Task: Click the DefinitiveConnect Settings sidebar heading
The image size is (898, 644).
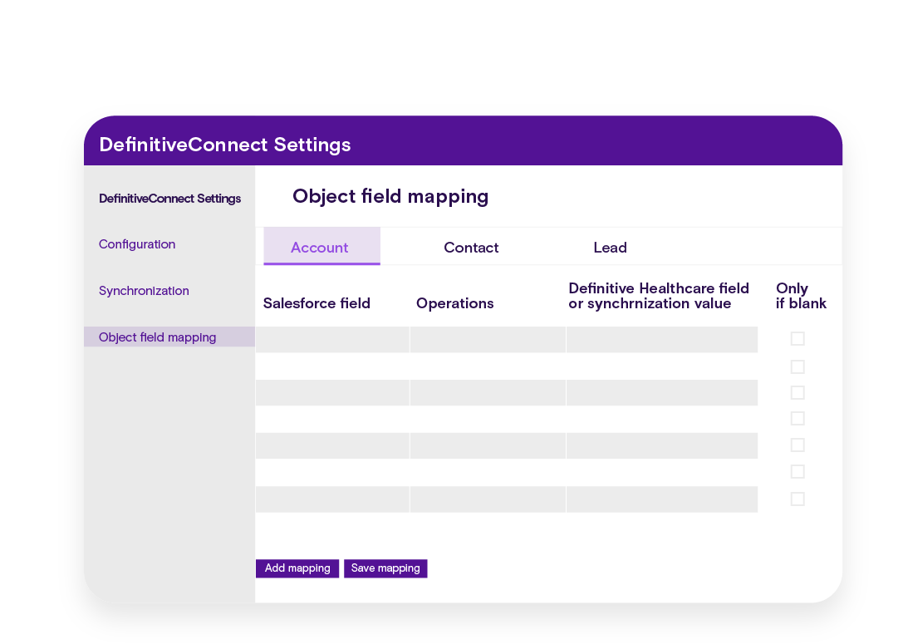Action: 169,199
